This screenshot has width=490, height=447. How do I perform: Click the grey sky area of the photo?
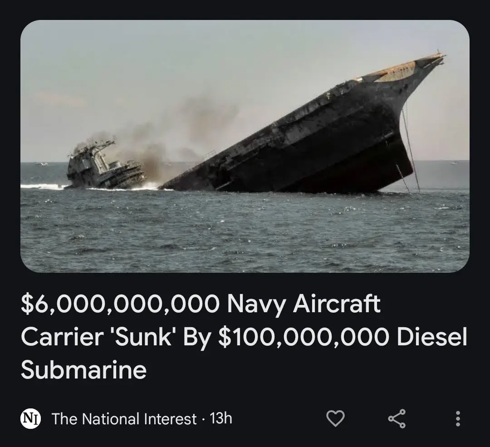(187, 63)
